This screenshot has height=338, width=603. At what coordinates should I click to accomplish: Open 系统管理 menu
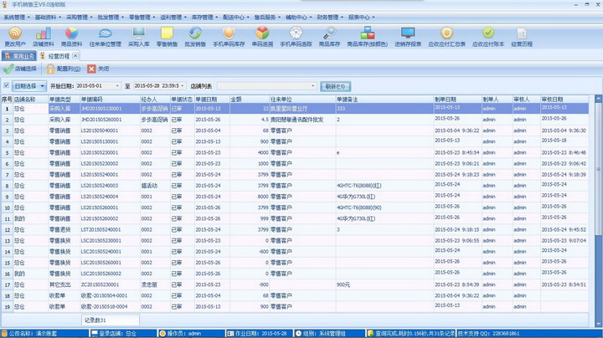click(x=16, y=18)
